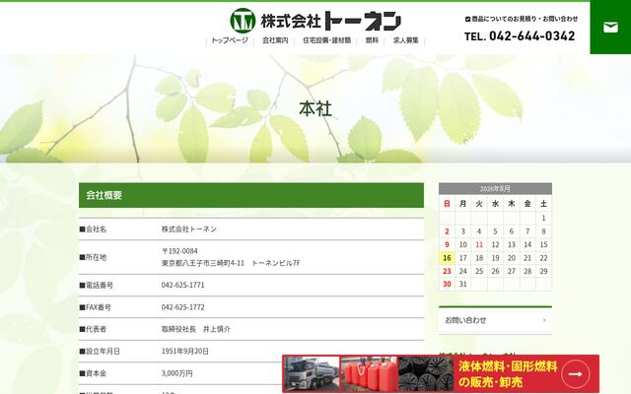Click the company name 株式会社トーネン value
The height and width of the screenshot is (394, 631).
coord(189,230)
